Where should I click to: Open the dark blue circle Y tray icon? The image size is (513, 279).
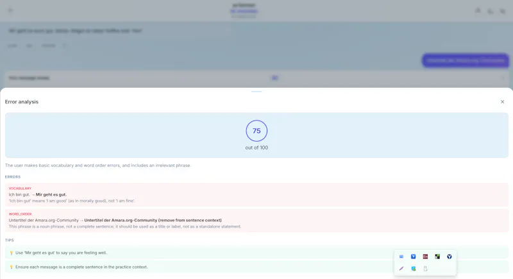point(450,257)
